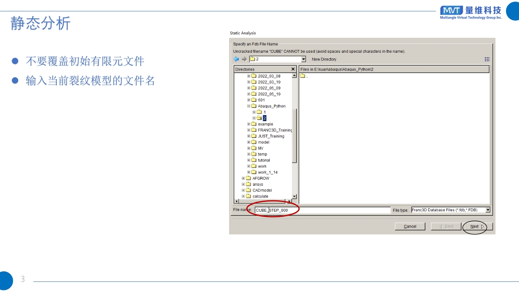Expand the 2022_03_08 folder node

point(249,76)
